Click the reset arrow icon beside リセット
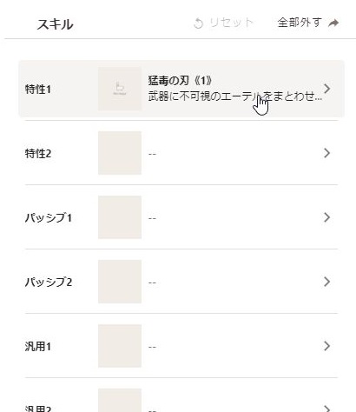 pyautogui.click(x=198, y=23)
